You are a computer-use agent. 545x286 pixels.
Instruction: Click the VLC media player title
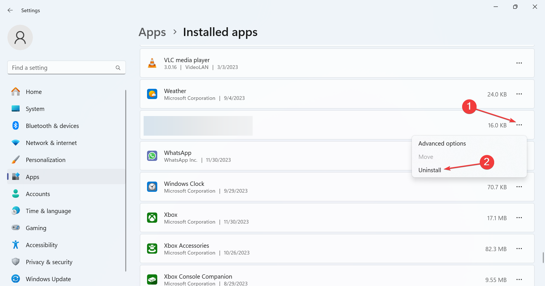tap(187, 60)
